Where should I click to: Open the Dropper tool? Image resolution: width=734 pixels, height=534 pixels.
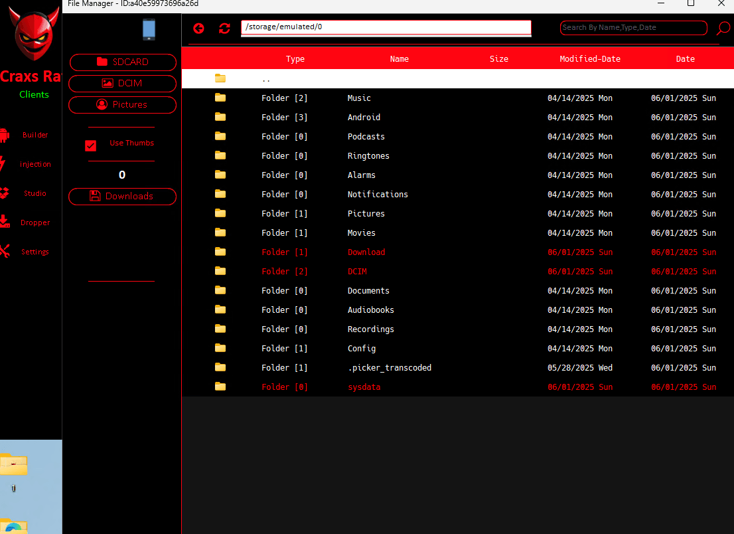[35, 222]
